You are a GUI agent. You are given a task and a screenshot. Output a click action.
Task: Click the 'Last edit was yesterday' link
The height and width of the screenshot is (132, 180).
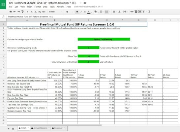click(88, 7)
